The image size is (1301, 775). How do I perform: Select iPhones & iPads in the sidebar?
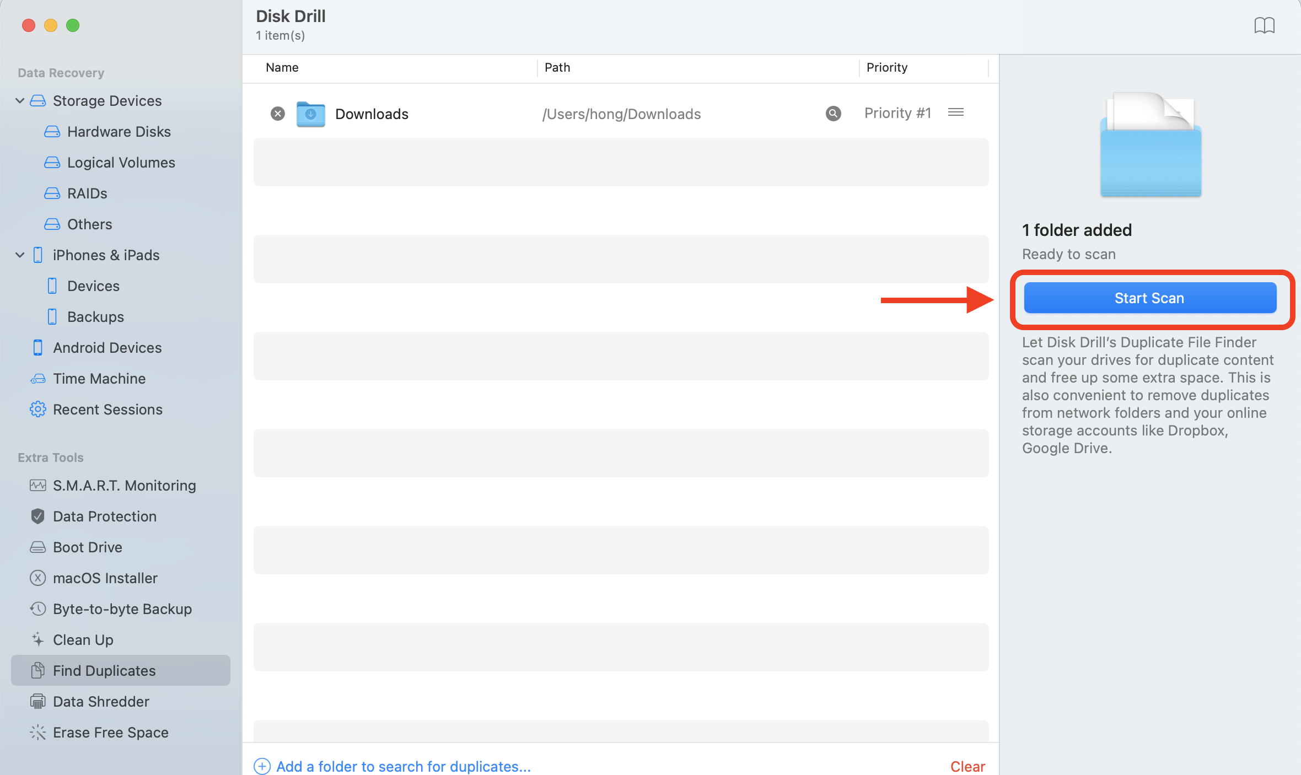coord(106,255)
